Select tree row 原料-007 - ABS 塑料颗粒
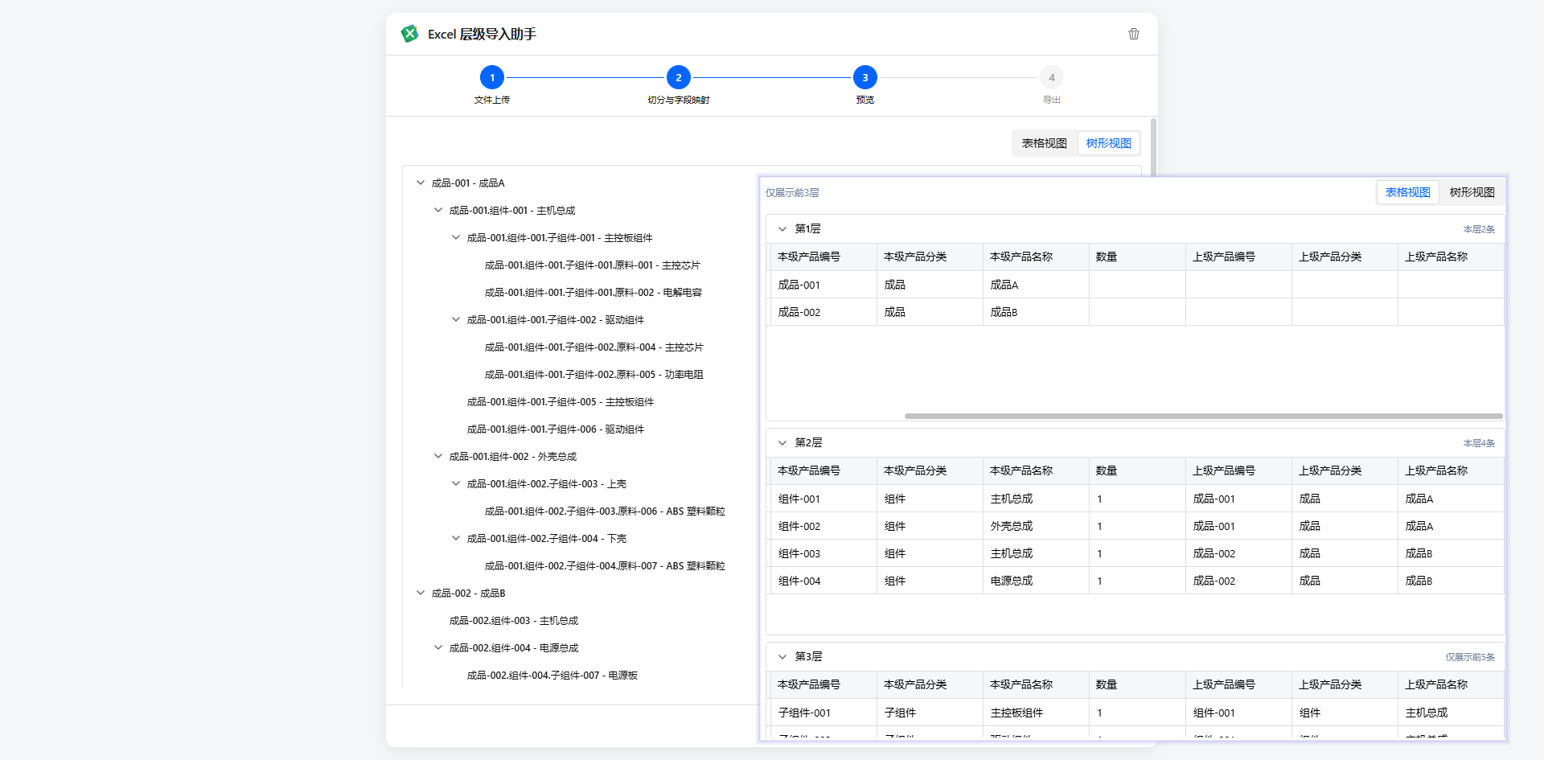Viewport: 1544px width, 760px height. tap(605, 565)
